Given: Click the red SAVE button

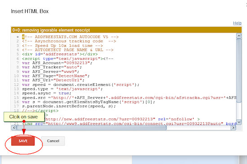Looking at the screenshot, I should click(23, 141).
